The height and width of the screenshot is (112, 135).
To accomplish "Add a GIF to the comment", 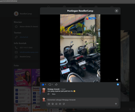I will [x=60, y=104].
